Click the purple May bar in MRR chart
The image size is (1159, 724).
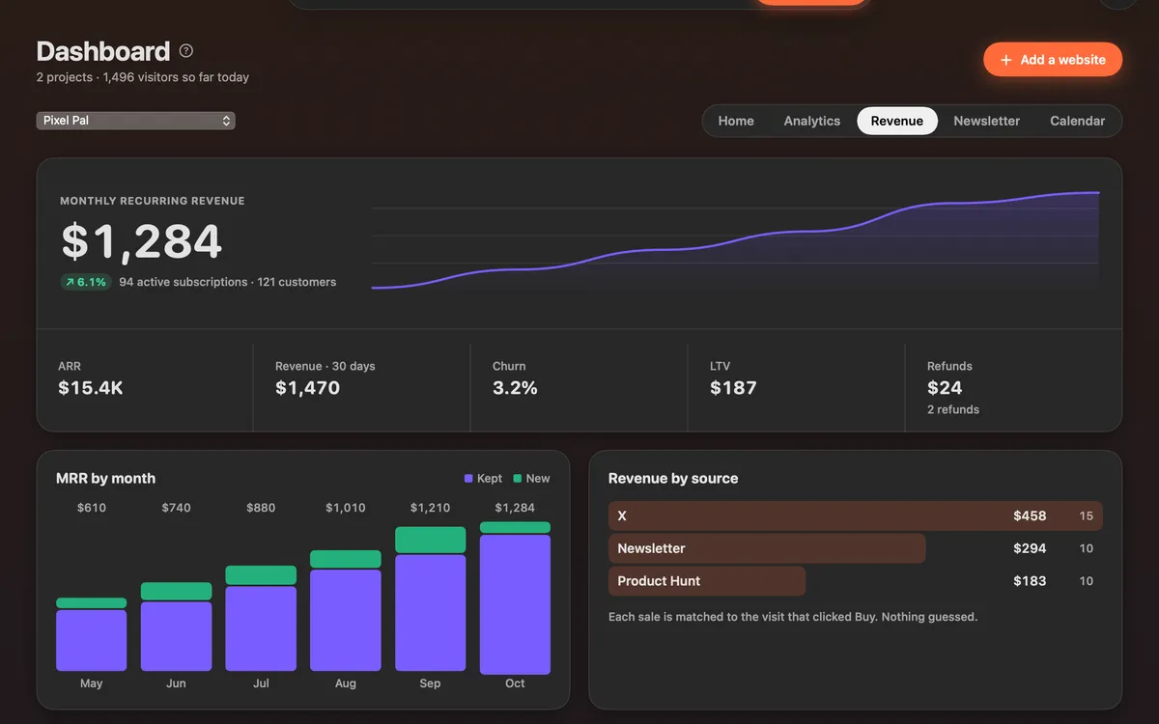(91, 640)
